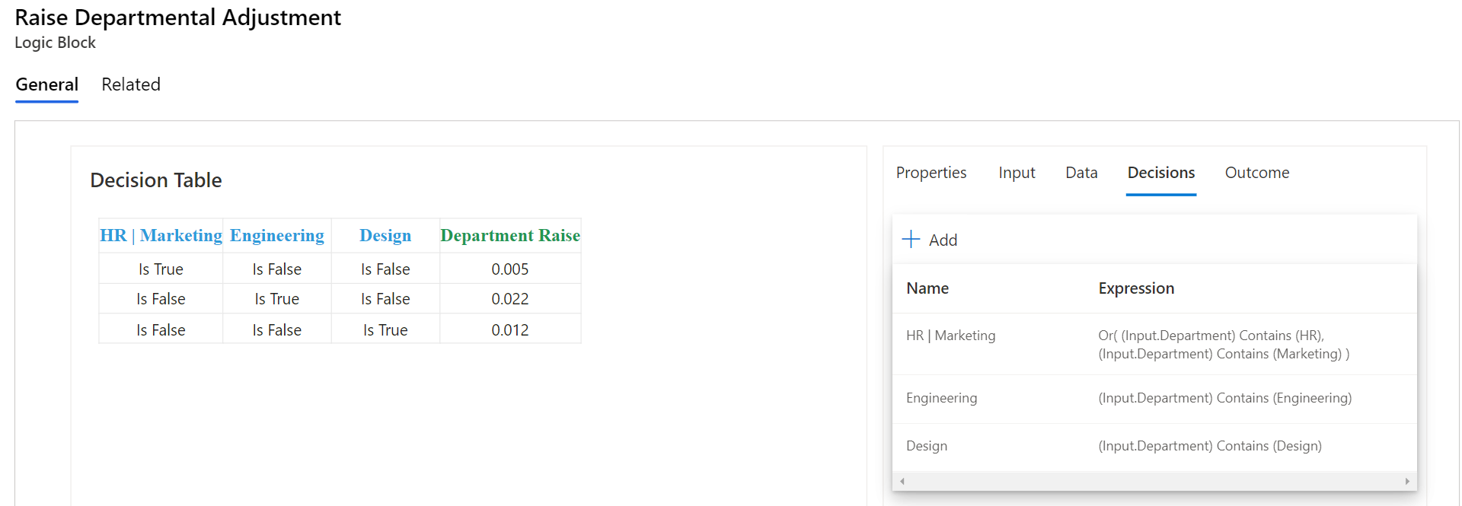Viewport: 1462px width, 506px height.
Task: Switch to the Related tab
Action: (x=131, y=84)
